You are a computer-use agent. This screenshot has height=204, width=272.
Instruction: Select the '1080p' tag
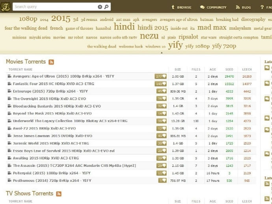pyautogui.click(x=28, y=19)
